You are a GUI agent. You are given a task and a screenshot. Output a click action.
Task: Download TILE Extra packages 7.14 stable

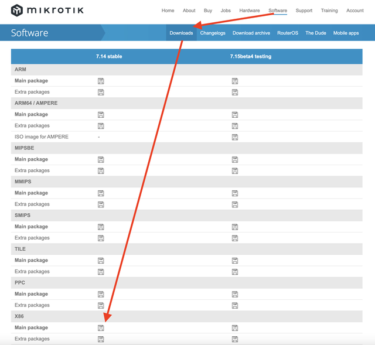(x=101, y=272)
